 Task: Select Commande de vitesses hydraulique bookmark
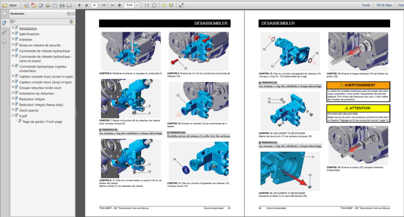[44, 51]
